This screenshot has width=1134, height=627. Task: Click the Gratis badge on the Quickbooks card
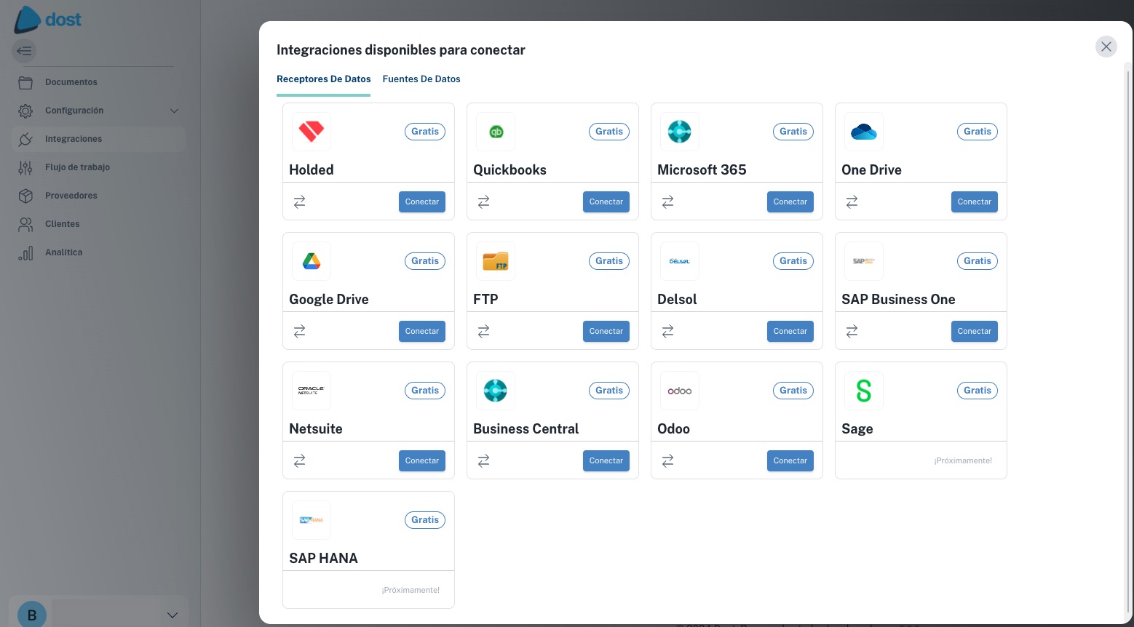(x=609, y=132)
